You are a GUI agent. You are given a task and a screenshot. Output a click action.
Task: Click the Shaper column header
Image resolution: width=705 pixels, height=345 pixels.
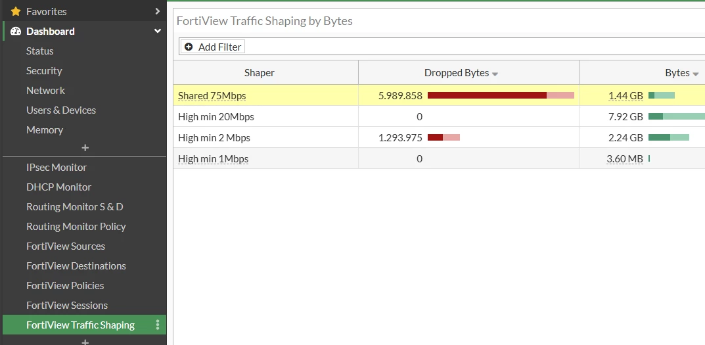[x=265, y=73]
